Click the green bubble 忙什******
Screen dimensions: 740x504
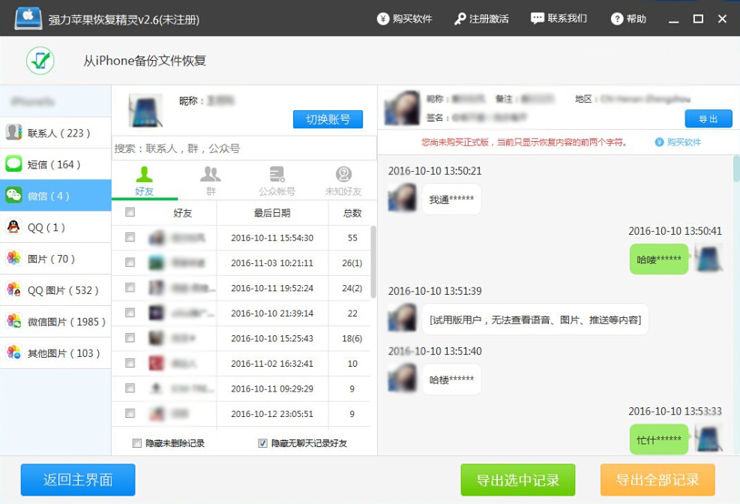click(x=659, y=439)
